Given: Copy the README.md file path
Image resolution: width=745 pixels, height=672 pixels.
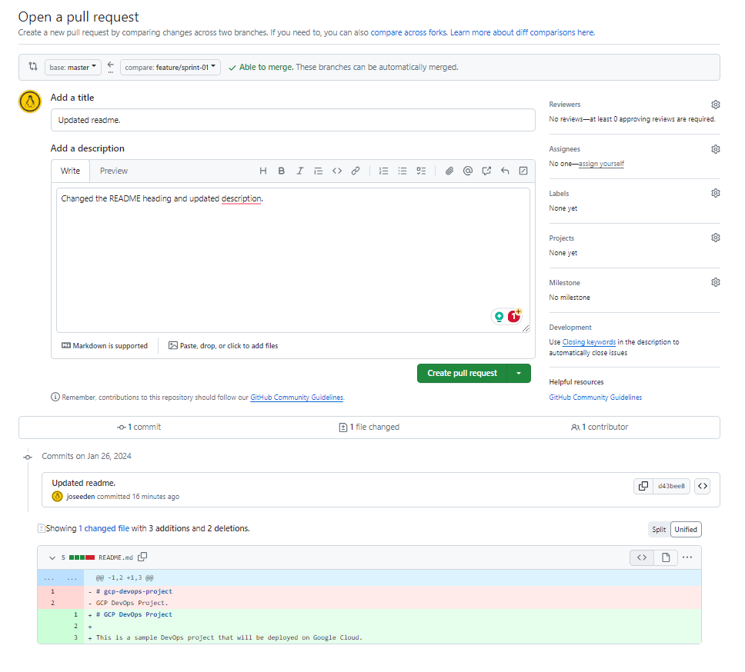Looking at the screenshot, I should click(142, 557).
